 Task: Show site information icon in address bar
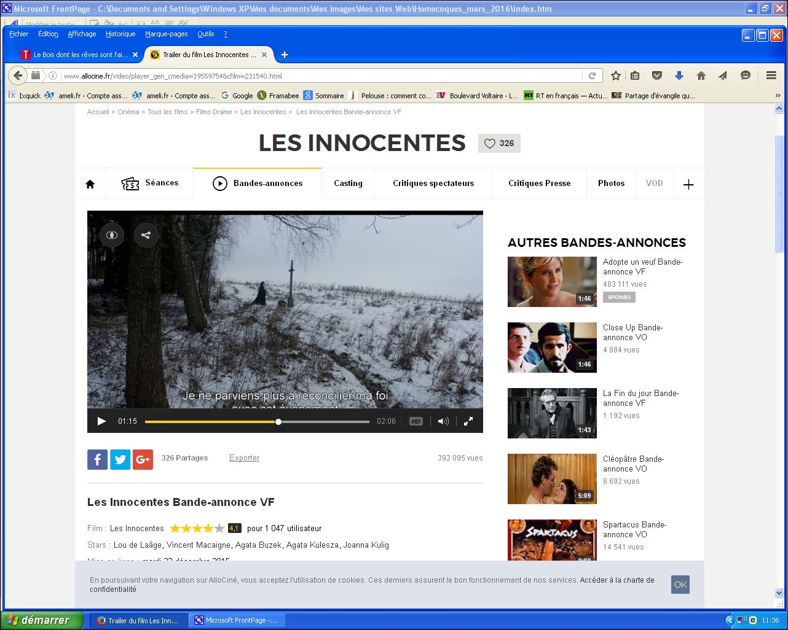tap(53, 76)
